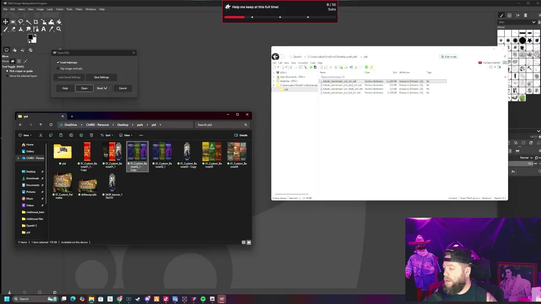Open the Device Status tab icon
The image size is (541, 304).
pos(14,50)
